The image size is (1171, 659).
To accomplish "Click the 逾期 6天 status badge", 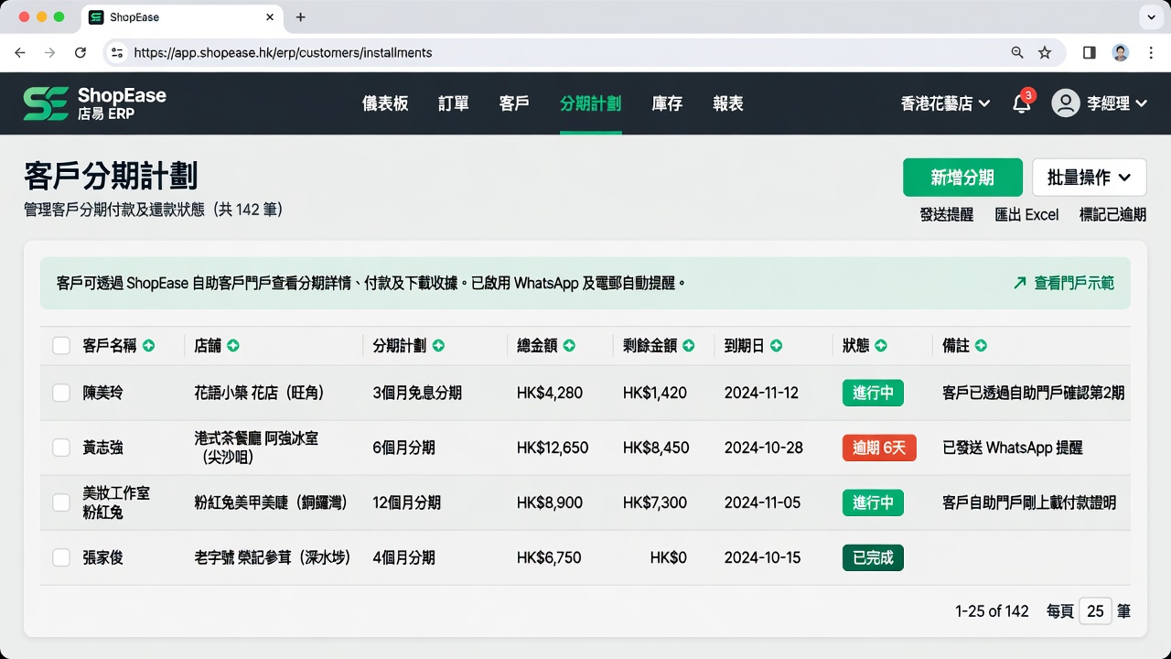I will 879,448.
